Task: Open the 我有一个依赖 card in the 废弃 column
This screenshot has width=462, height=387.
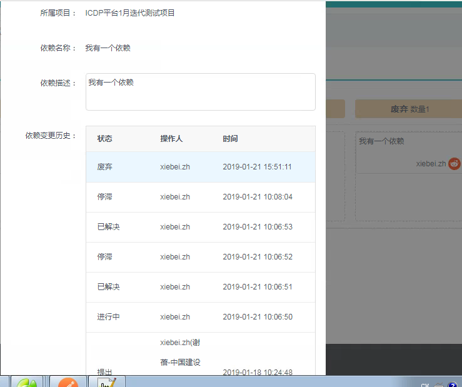Action: point(409,153)
